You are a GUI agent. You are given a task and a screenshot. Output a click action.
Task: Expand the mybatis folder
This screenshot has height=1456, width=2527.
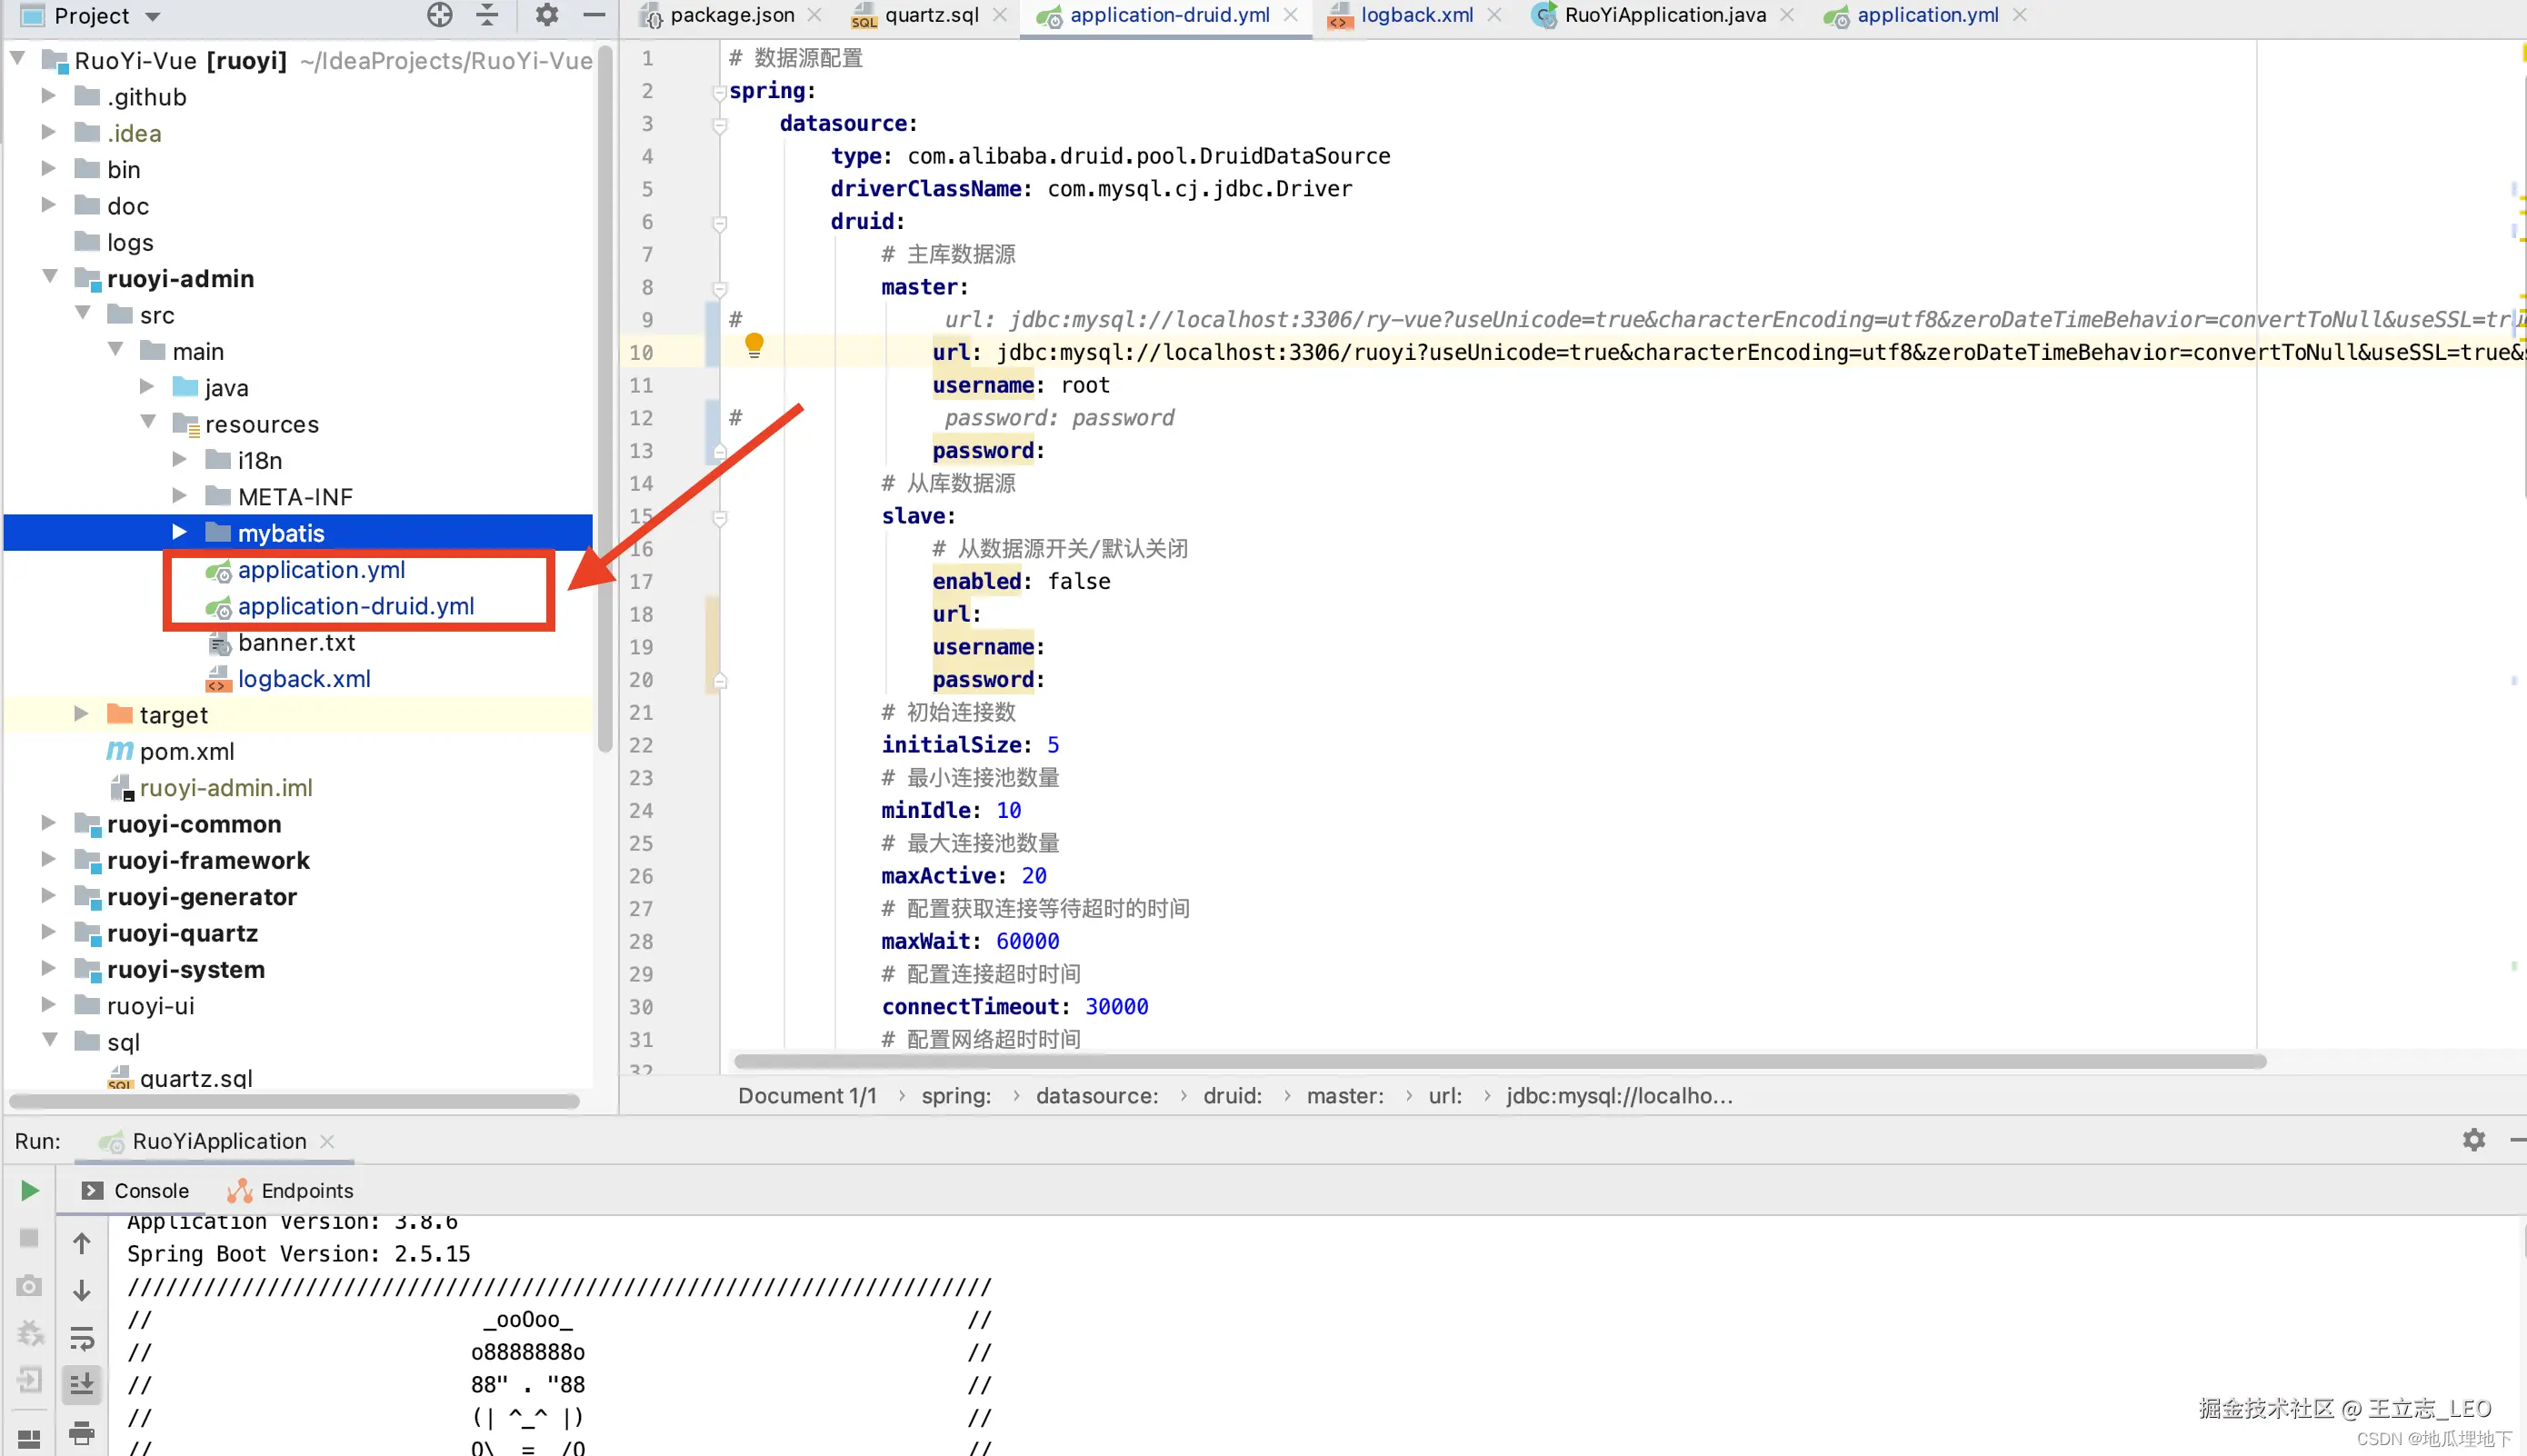tap(179, 532)
